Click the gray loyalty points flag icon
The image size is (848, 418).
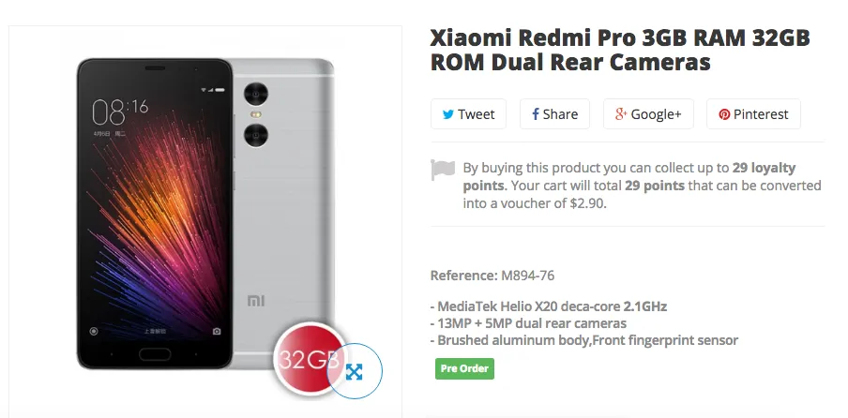click(x=443, y=170)
